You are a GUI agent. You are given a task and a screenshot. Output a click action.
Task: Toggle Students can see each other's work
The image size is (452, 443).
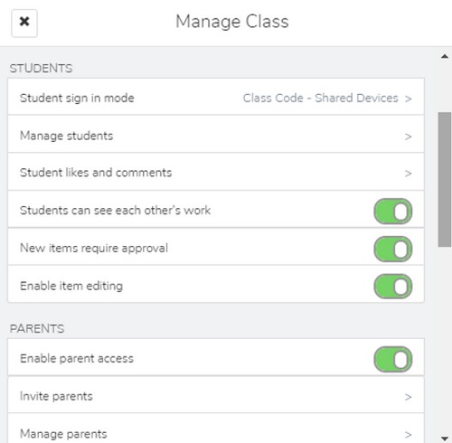(393, 211)
